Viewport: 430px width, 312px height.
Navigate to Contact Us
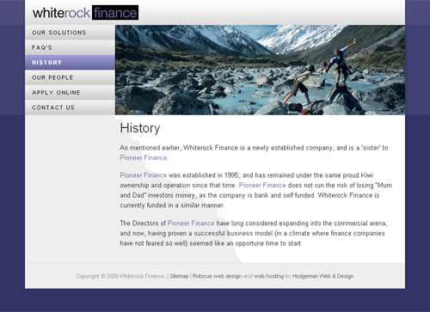[x=70, y=107]
